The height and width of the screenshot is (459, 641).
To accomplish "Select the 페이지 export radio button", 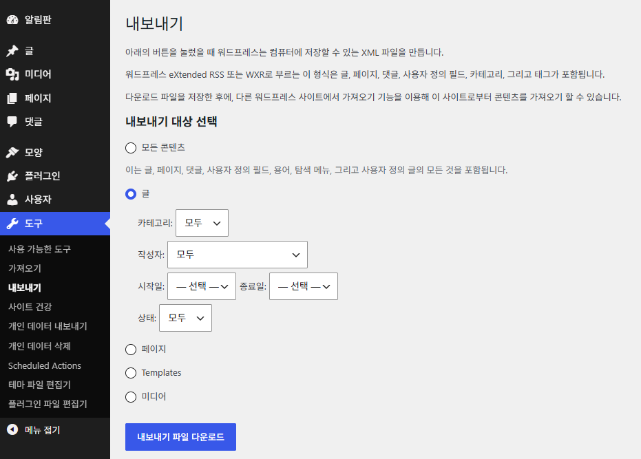I will [131, 350].
